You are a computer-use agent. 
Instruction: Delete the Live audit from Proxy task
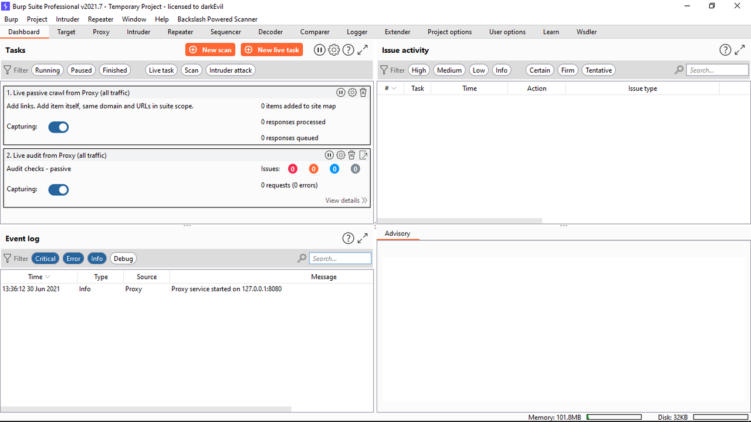click(351, 155)
